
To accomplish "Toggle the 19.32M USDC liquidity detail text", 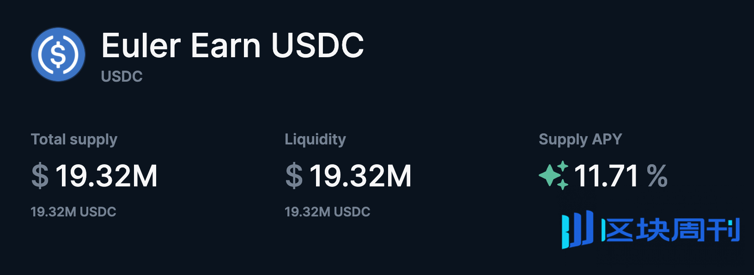I will tap(327, 212).
